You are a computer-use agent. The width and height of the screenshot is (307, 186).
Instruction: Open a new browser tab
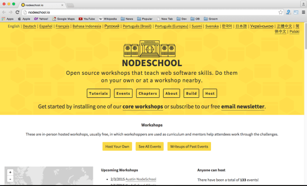70,5
